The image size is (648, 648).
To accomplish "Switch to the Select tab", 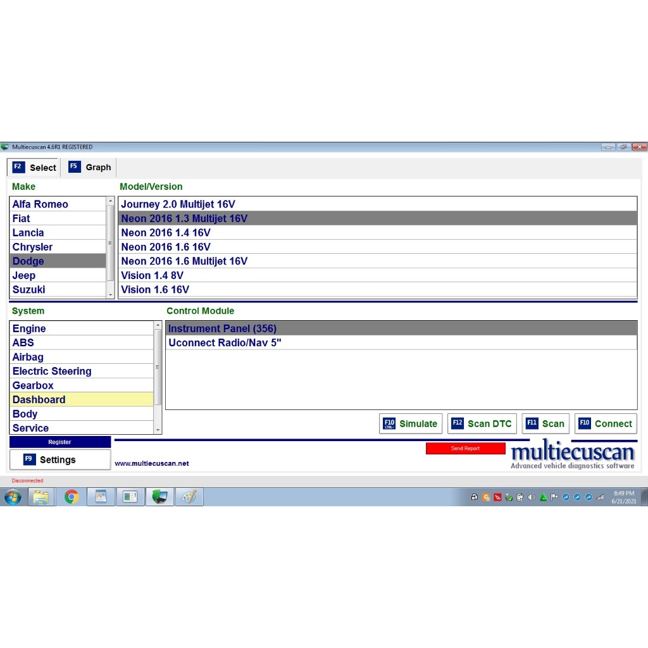I will click(x=34, y=167).
